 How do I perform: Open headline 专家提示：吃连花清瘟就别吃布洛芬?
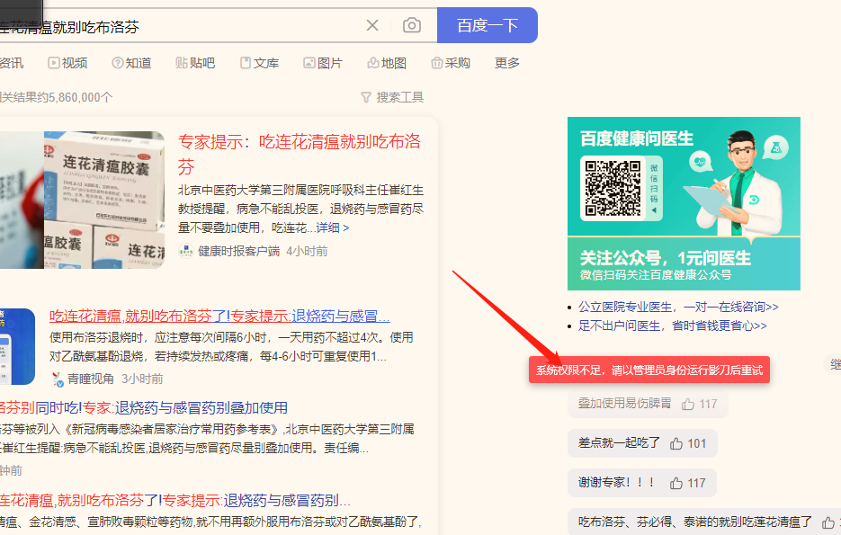coord(300,154)
